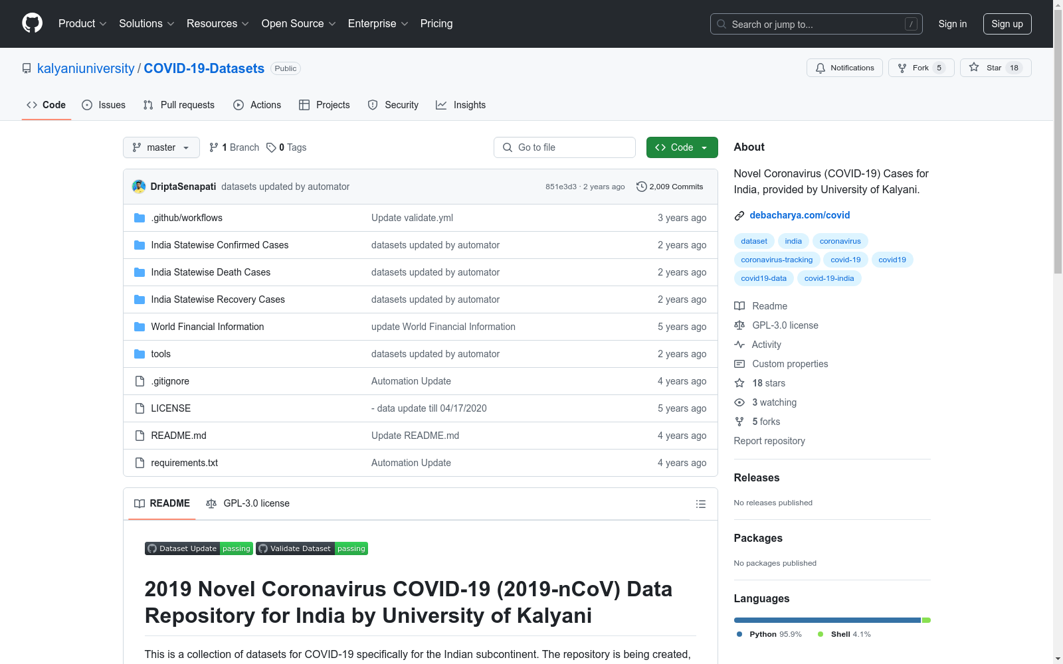Open the master branch selector

pos(161,147)
